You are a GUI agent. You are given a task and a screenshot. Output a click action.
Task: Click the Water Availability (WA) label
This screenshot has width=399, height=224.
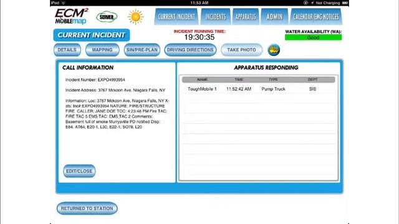(x=313, y=32)
